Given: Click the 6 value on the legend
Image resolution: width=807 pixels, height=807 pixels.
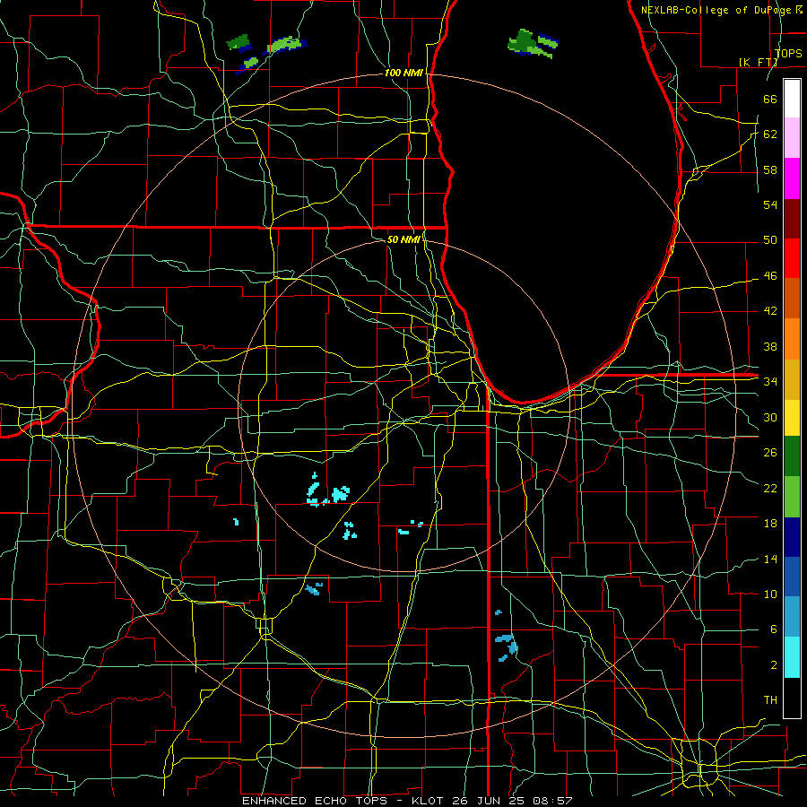Looking at the screenshot, I should [x=773, y=629].
